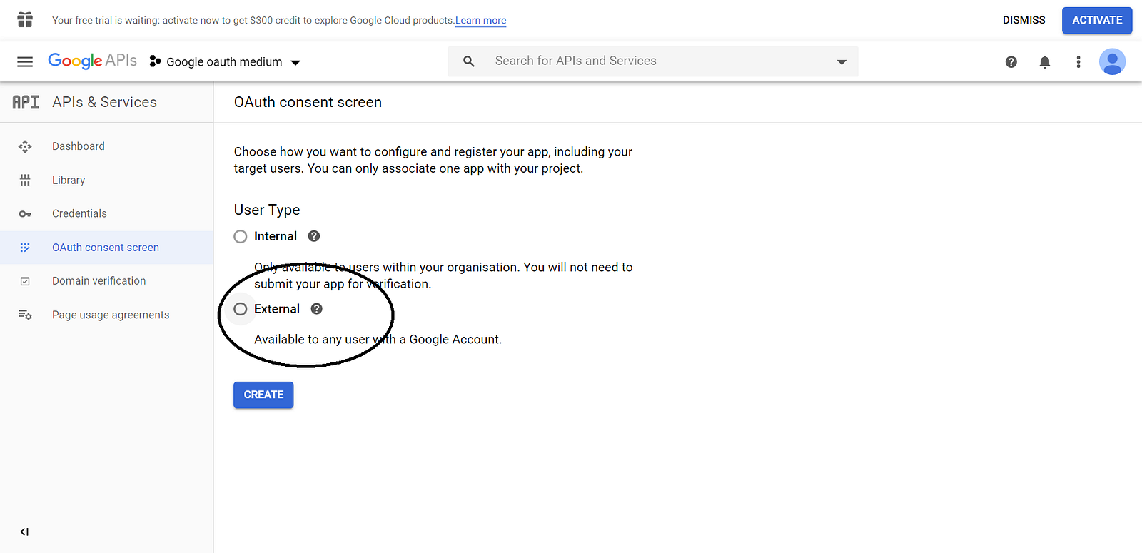Click the Library sidebar icon
The width and height of the screenshot is (1142, 553).
click(25, 181)
